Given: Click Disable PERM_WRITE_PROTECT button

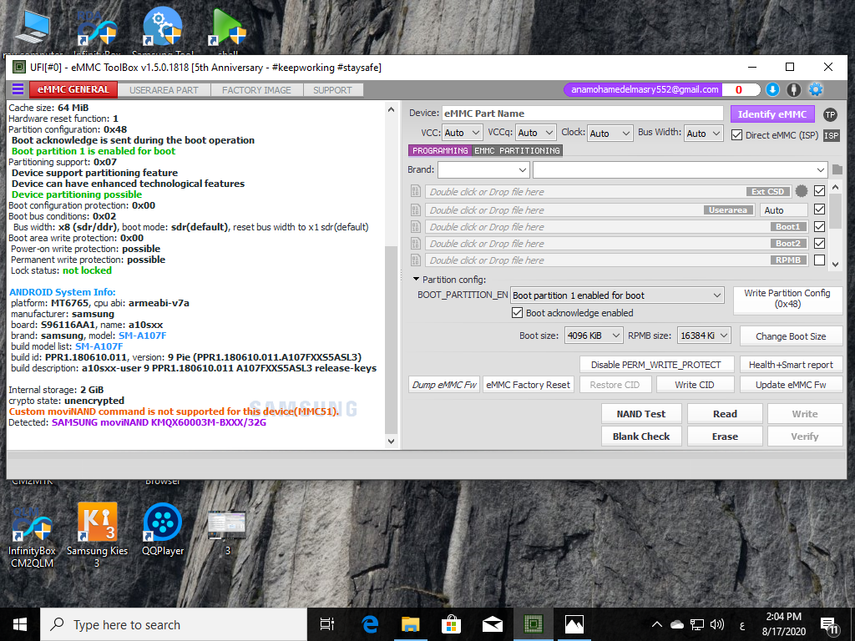Looking at the screenshot, I should tap(656, 365).
